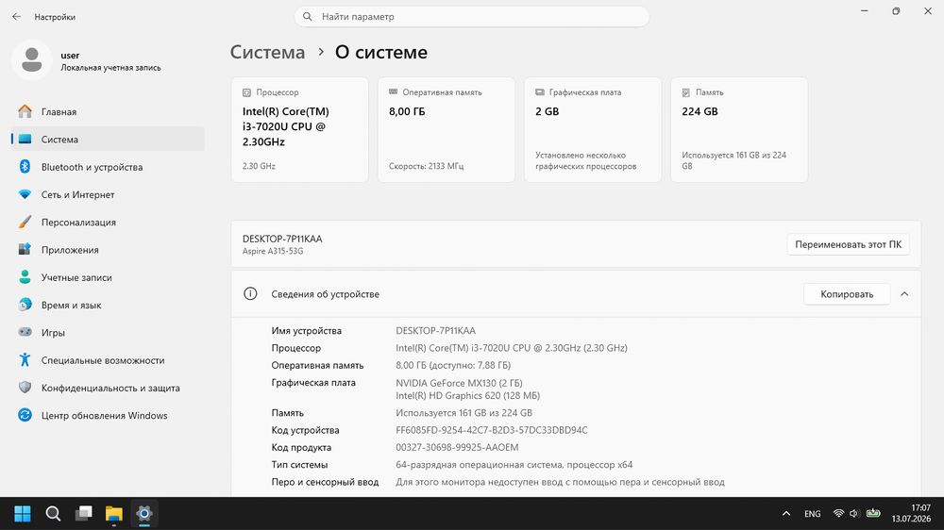Image resolution: width=944 pixels, height=530 pixels.
Task: Click the Игры gamepad icon
Action: (x=25, y=332)
